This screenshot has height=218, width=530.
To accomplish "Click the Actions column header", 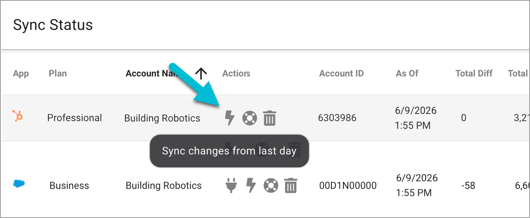I will tap(236, 73).
